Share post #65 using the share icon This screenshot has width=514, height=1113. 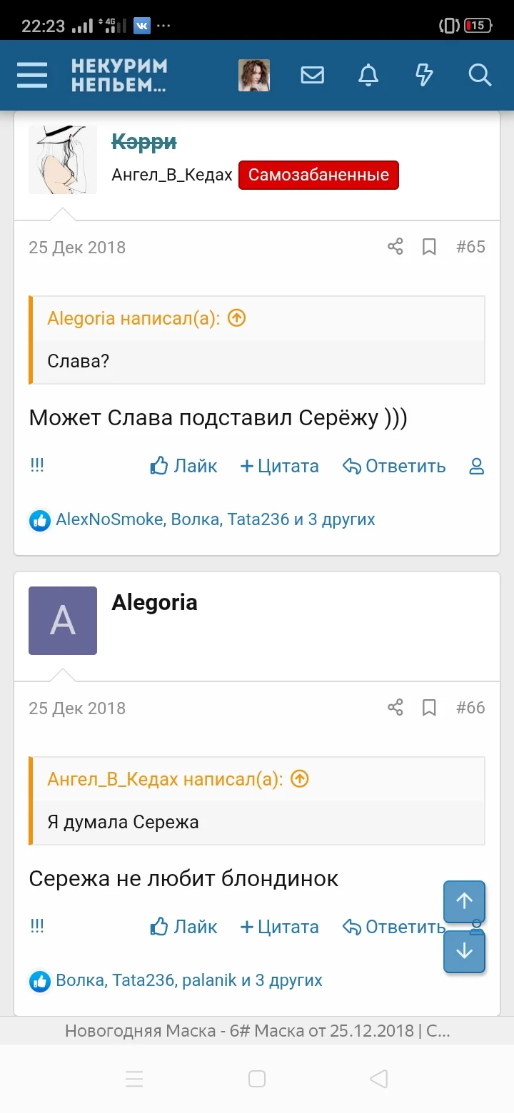click(x=395, y=246)
